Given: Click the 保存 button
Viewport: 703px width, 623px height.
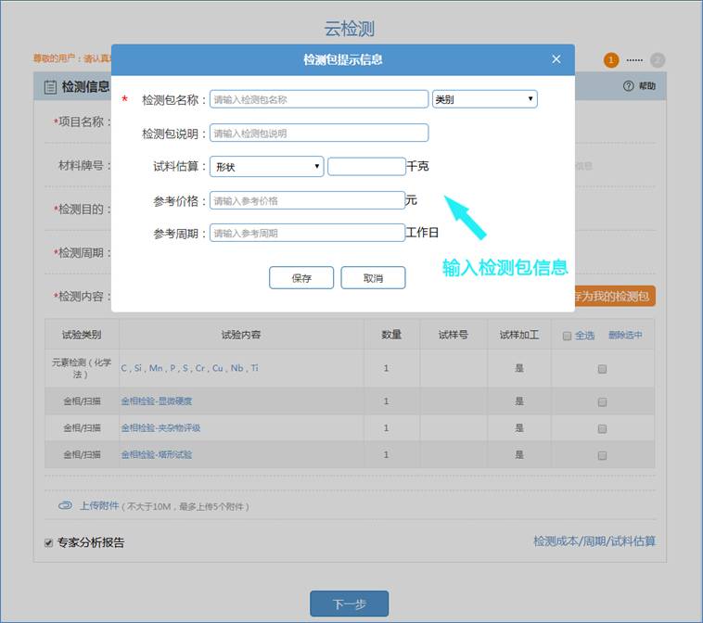Looking at the screenshot, I should 301,278.
